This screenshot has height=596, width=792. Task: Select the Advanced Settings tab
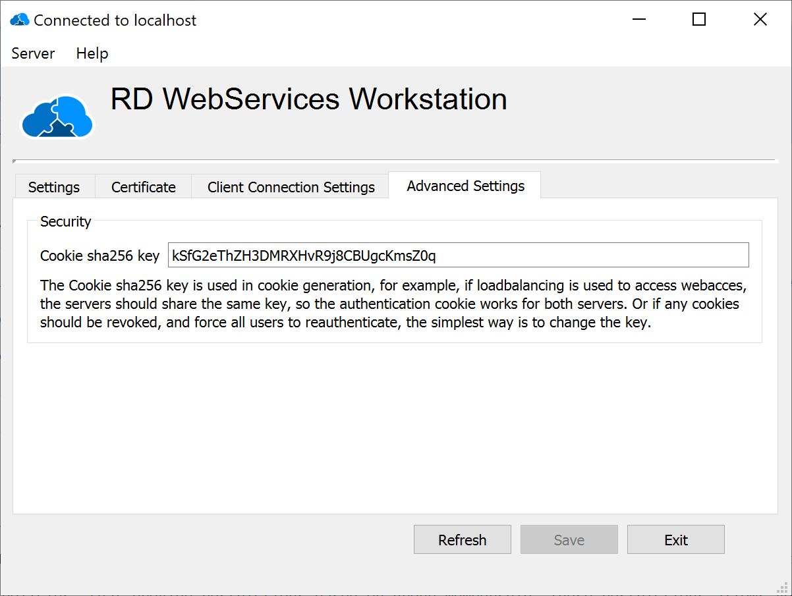click(465, 186)
